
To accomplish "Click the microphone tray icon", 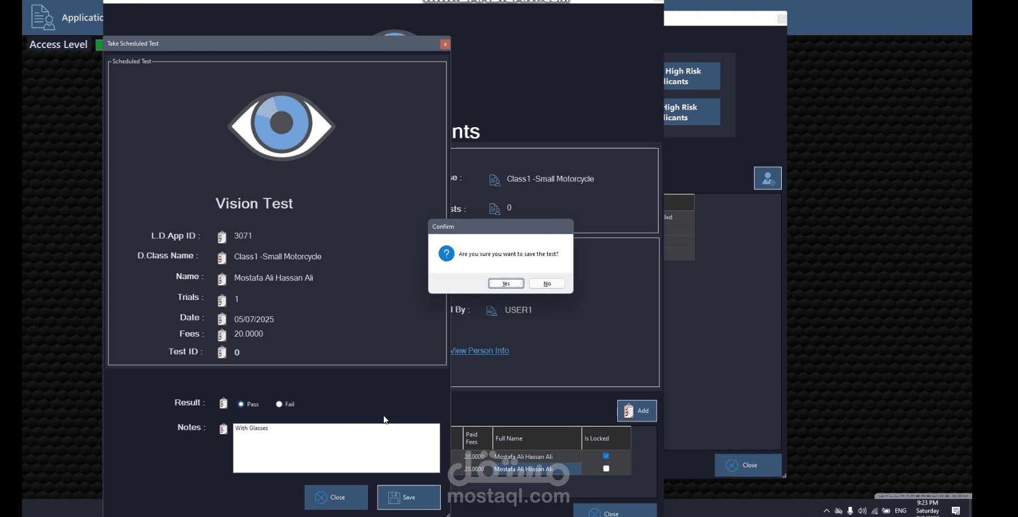I will 850,511.
